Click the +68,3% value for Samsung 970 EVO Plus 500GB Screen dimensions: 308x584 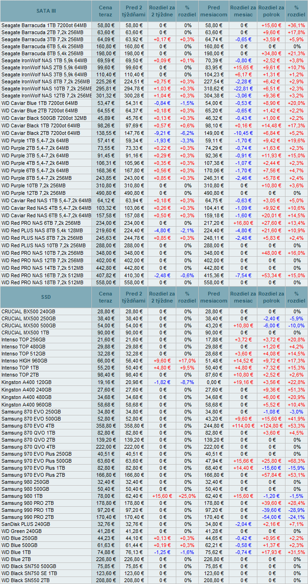point(296,460)
